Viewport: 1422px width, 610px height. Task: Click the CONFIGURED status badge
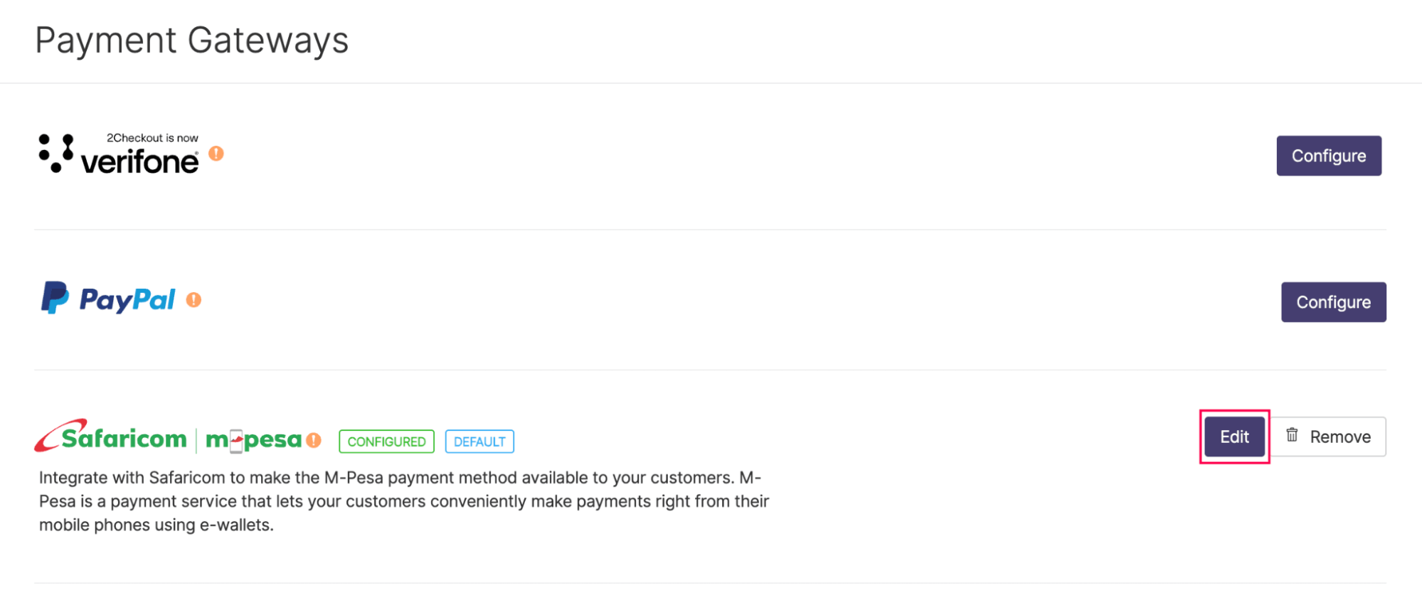pyautogui.click(x=386, y=441)
